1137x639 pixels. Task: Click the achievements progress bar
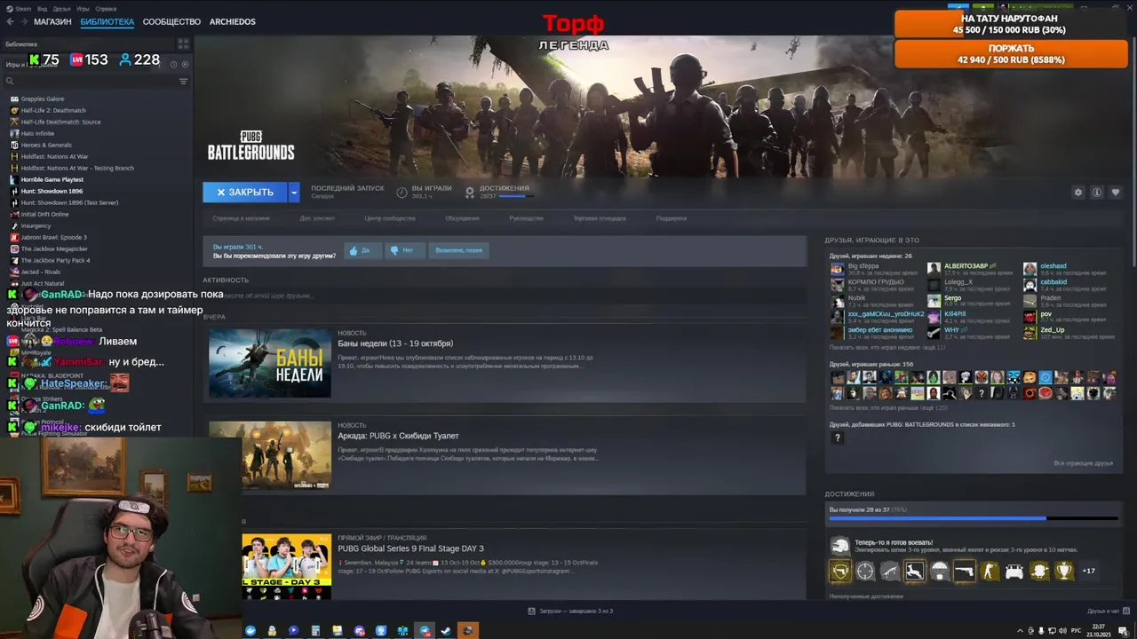tap(974, 519)
